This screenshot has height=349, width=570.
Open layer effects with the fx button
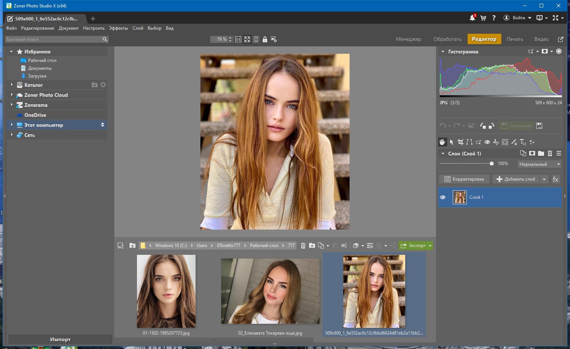tap(556, 179)
